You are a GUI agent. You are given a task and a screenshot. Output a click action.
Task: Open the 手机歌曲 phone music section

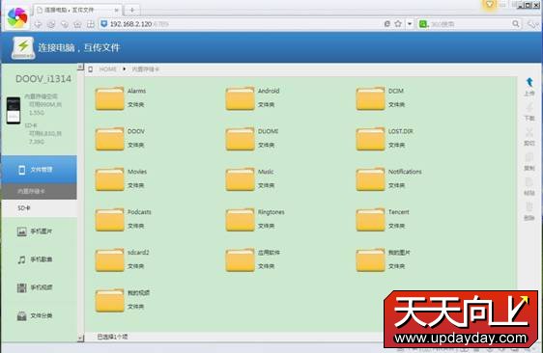[x=35, y=259]
